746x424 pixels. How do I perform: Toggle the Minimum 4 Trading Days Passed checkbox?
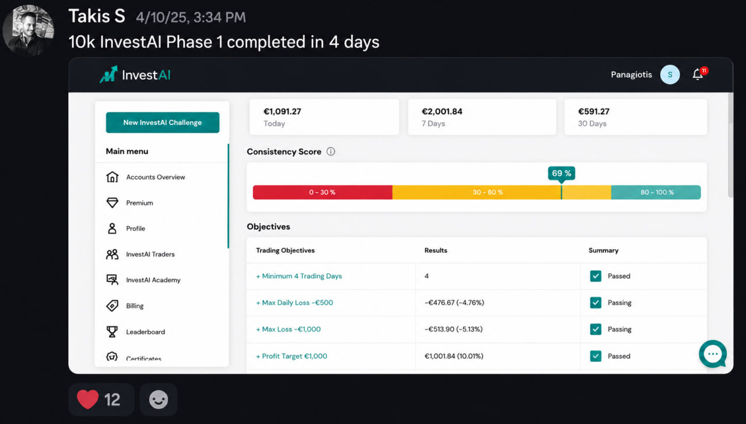[x=596, y=276]
